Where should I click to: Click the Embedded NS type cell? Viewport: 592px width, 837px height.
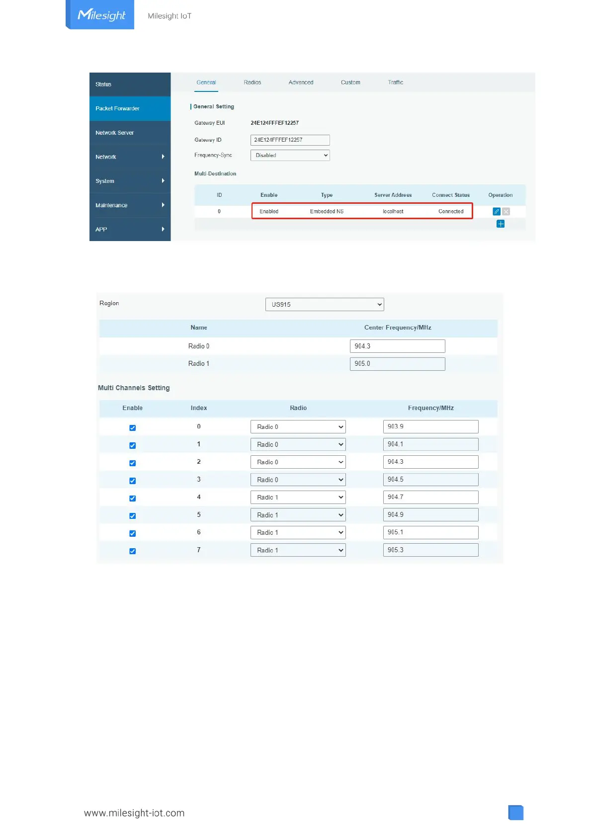[327, 211]
